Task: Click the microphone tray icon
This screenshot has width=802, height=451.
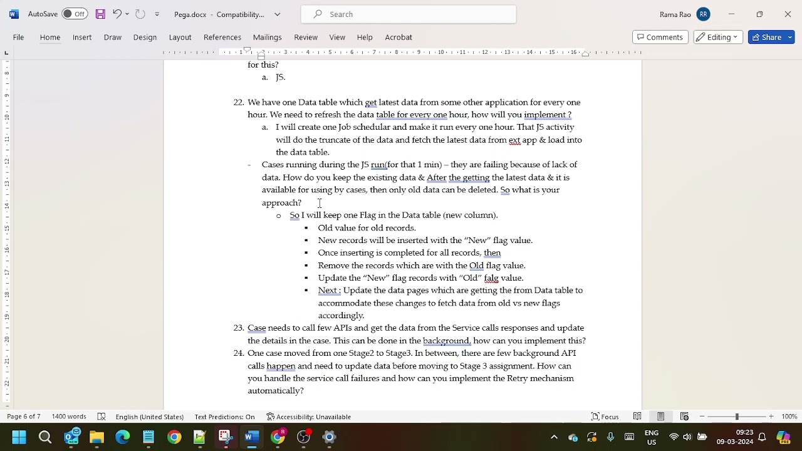Action: point(610,437)
